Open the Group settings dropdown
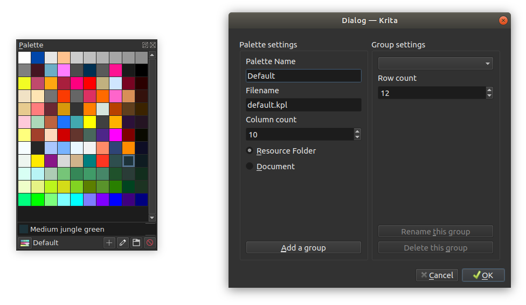Image resolution: width=526 pixels, height=305 pixels. pos(435,64)
